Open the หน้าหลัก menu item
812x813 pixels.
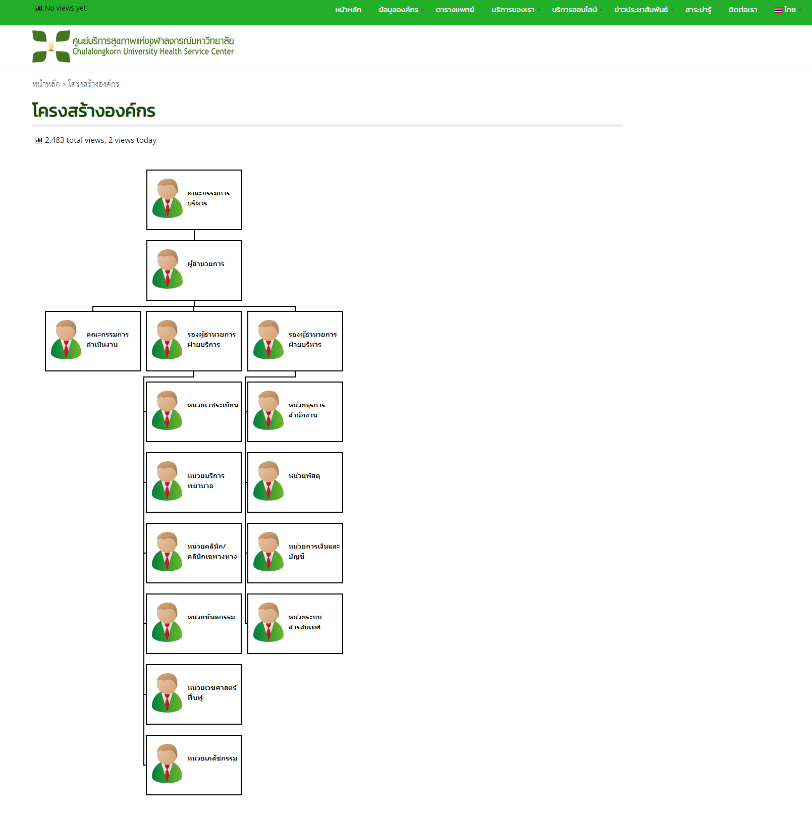[x=348, y=10]
